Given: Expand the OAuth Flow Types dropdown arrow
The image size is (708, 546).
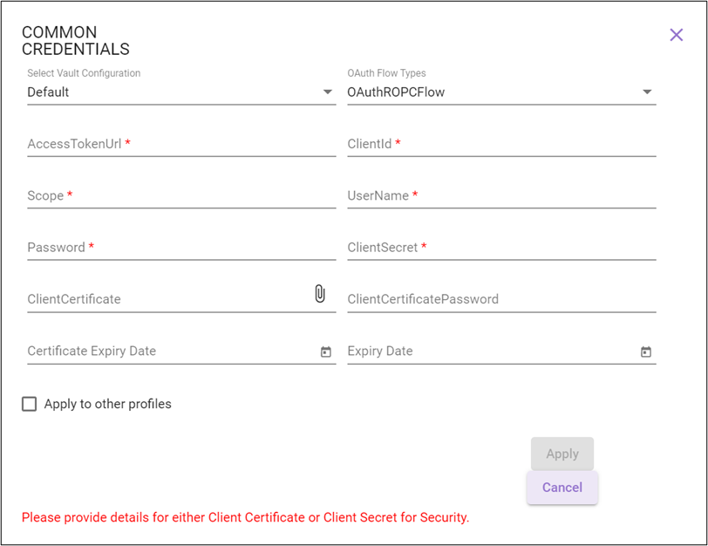Looking at the screenshot, I should [647, 92].
